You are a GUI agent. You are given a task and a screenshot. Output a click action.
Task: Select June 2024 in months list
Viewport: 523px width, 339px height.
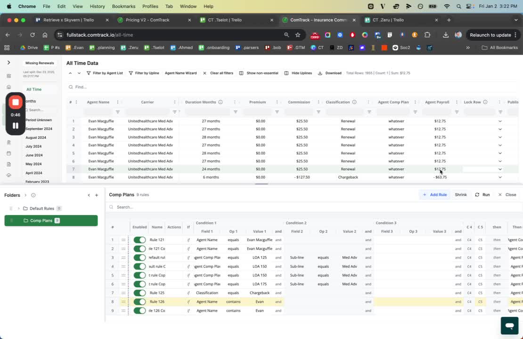click(34, 155)
